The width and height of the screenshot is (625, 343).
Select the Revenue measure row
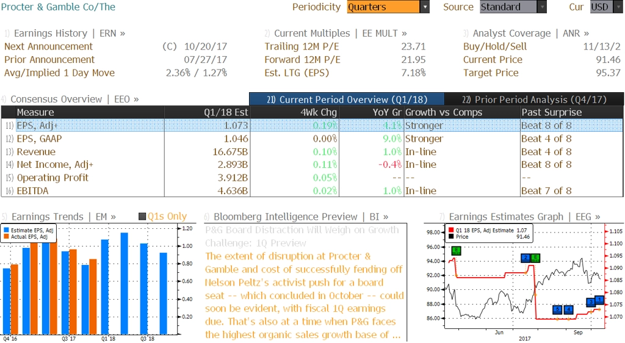click(312, 152)
